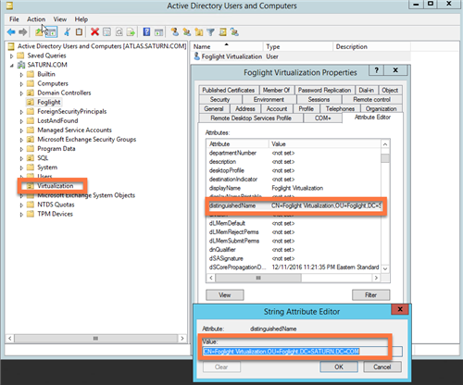Image resolution: width=463 pixels, height=385 pixels.
Task: Click the properties dialog help question-mark button
Action: [x=376, y=70]
